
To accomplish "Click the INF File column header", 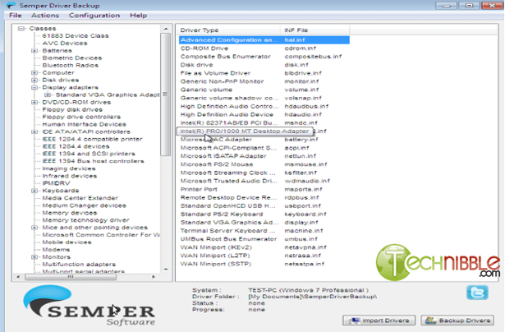I will pos(315,30).
